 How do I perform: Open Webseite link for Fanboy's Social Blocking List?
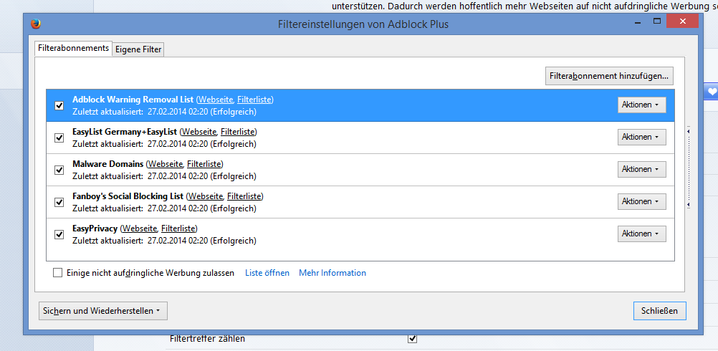[x=206, y=196]
